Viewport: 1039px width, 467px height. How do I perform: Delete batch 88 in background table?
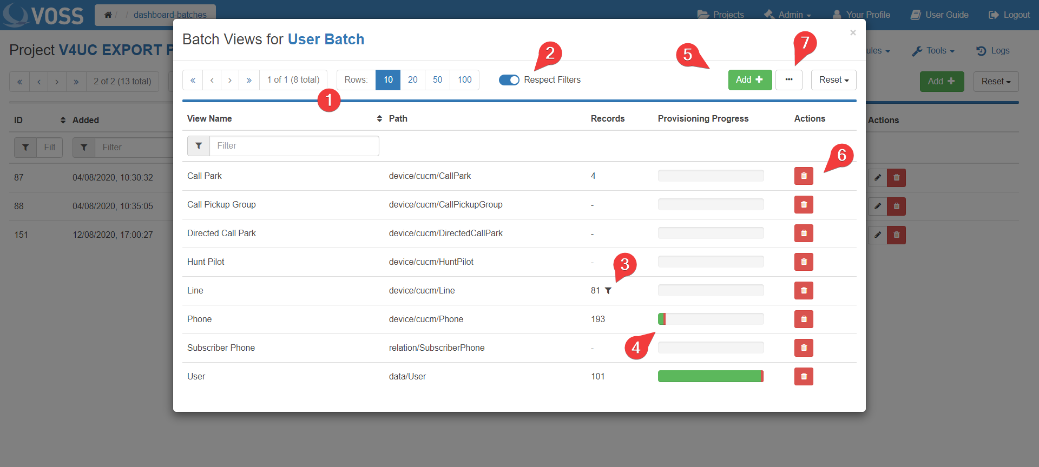(897, 206)
